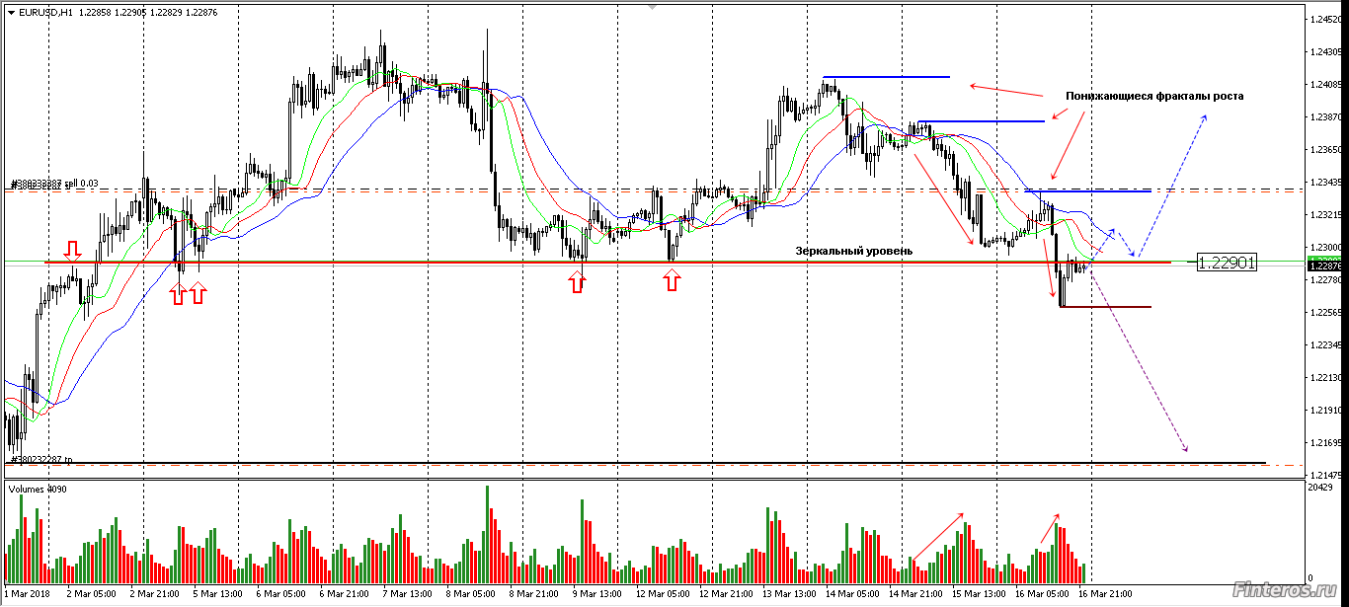
Task: Click the red trend arrow above the 15 Mar volume bars
Action: coord(938,536)
